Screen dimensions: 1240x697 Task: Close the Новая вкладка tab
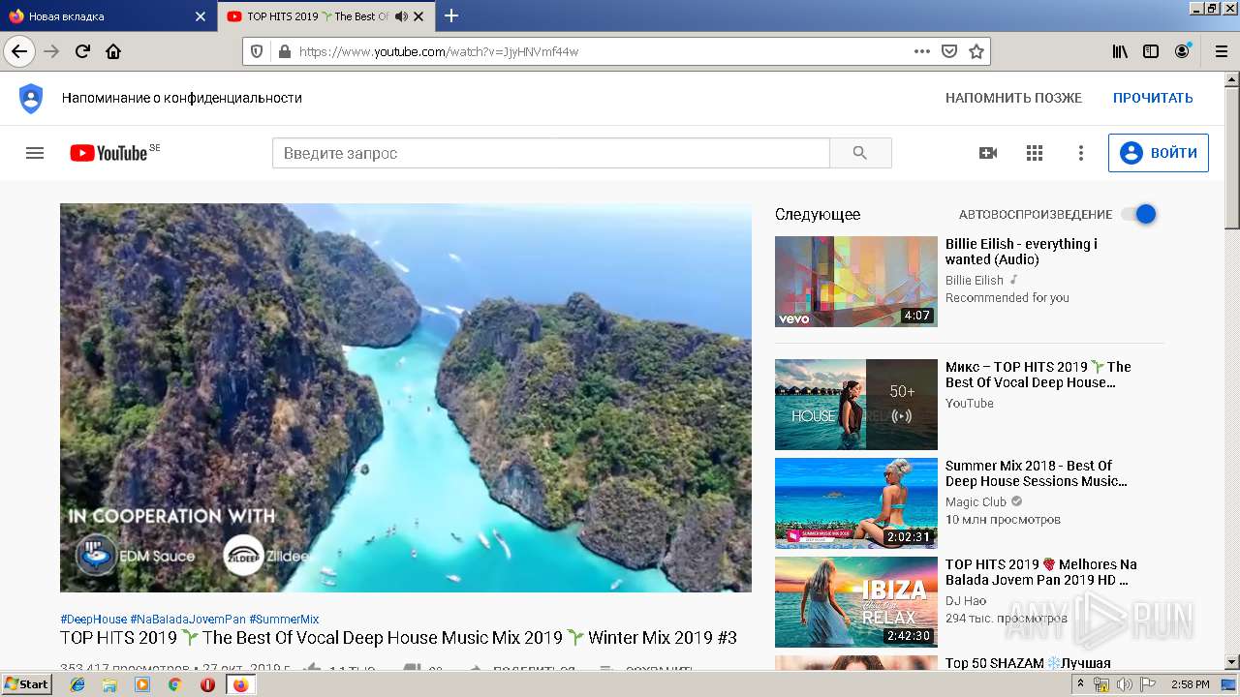coord(201,16)
